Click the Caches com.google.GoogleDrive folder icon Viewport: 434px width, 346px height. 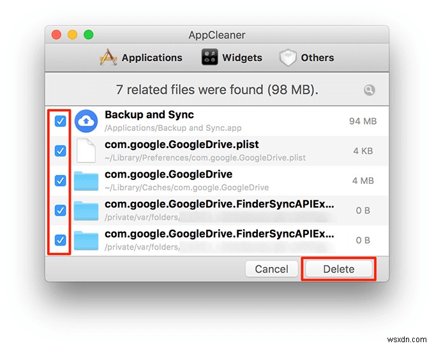pyautogui.click(x=86, y=181)
